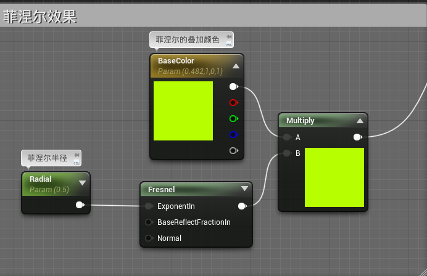Viewport: 427px width, 276px height.
Task: Click the Fresnel ExponentIn input pin
Action: [x=149, y=206]
